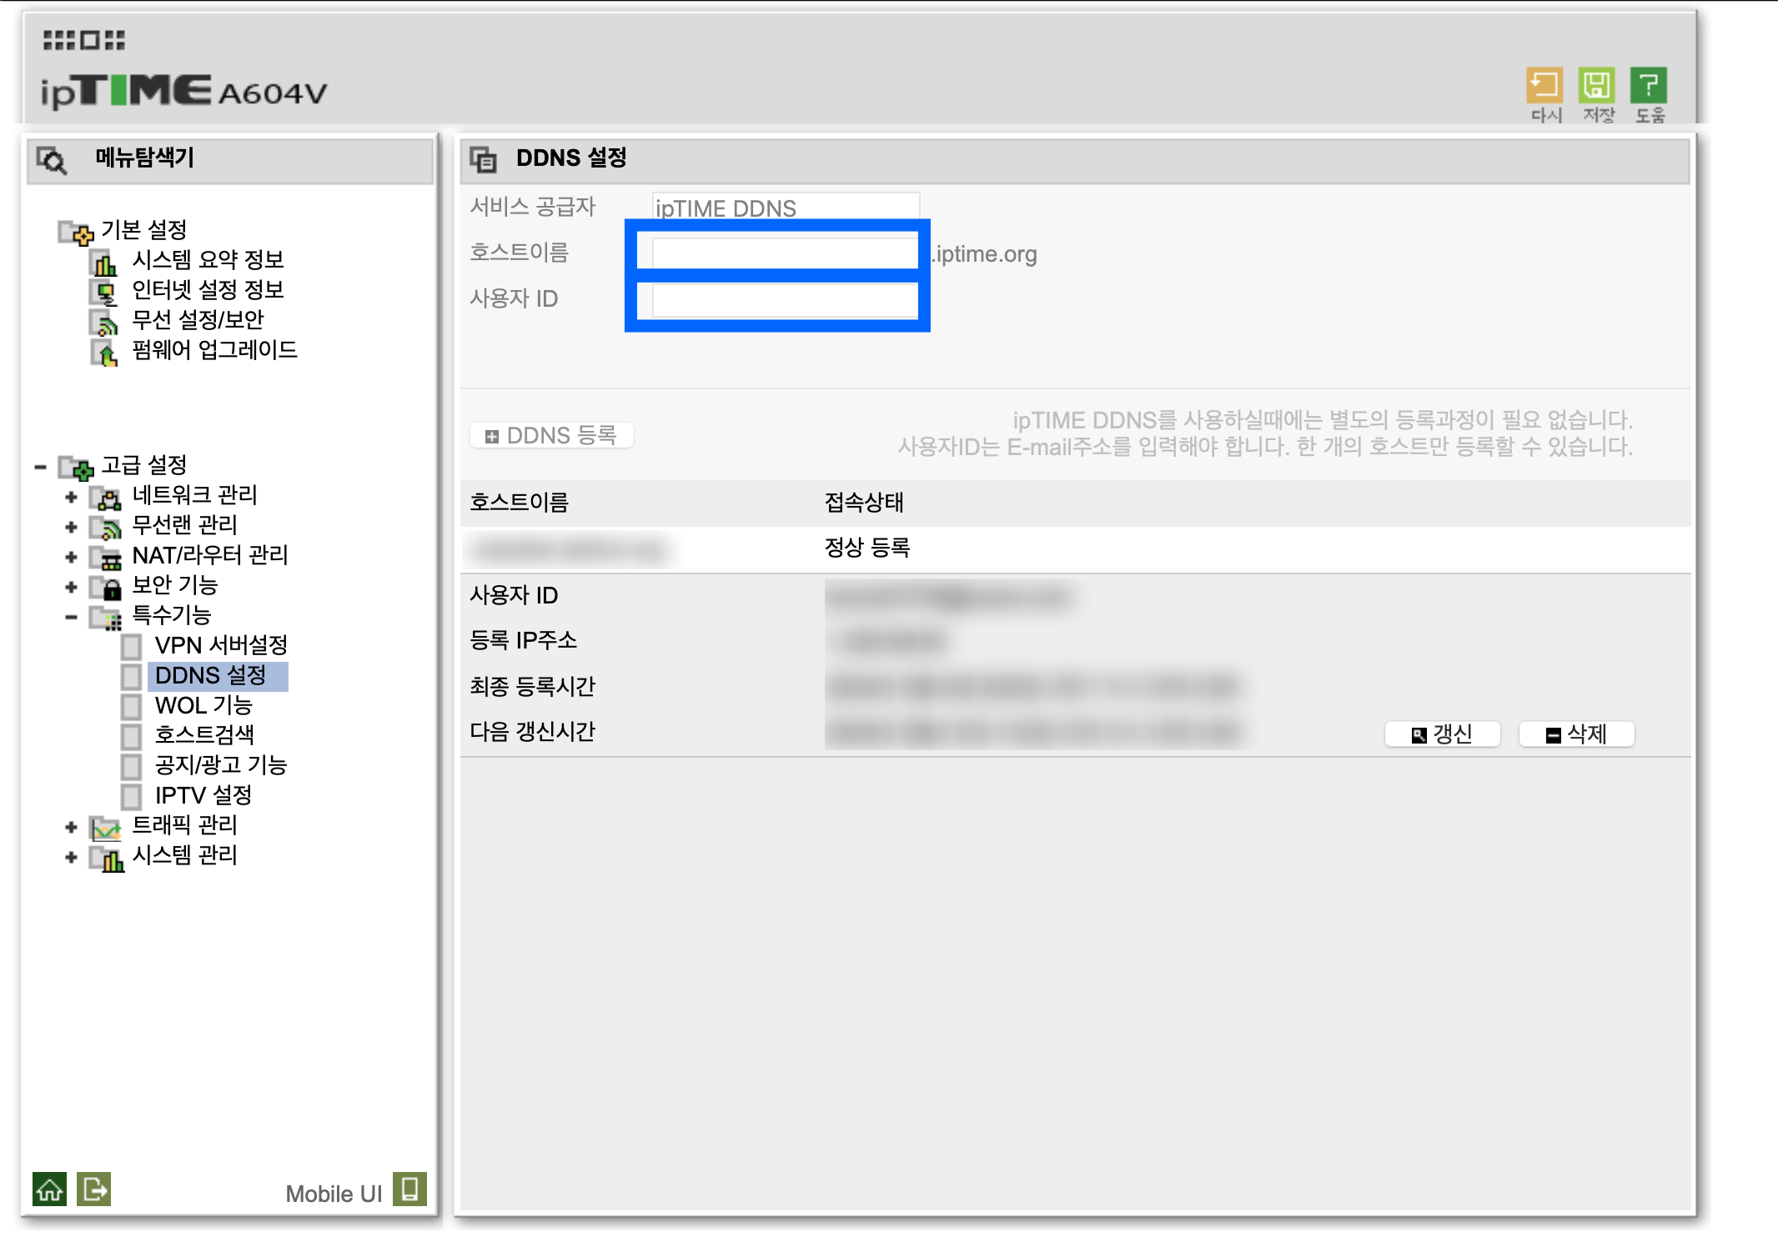Switch to Mobile UI phone icon
The image size is (1778, 1257).
click(409, 1189)
